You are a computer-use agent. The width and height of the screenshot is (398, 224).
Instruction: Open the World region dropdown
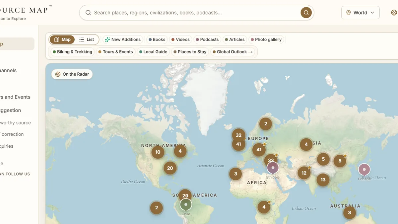pos(360,13)
